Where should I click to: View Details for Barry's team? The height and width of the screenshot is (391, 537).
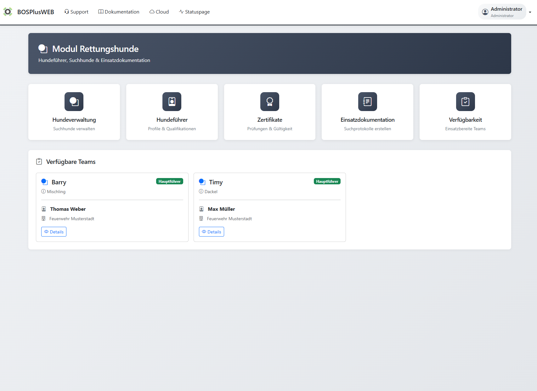[x=54, y=232]
